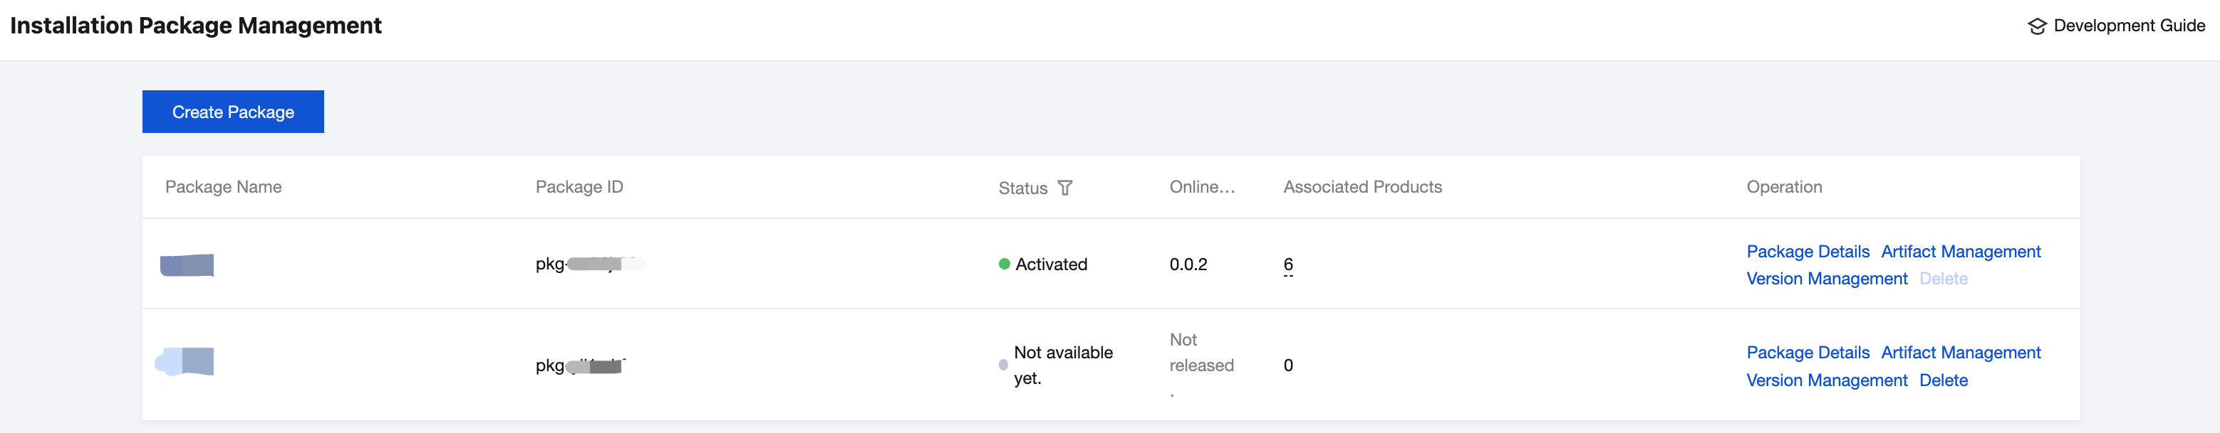Click the Package Name column header

pyautogui.click(x=223, y=187)
